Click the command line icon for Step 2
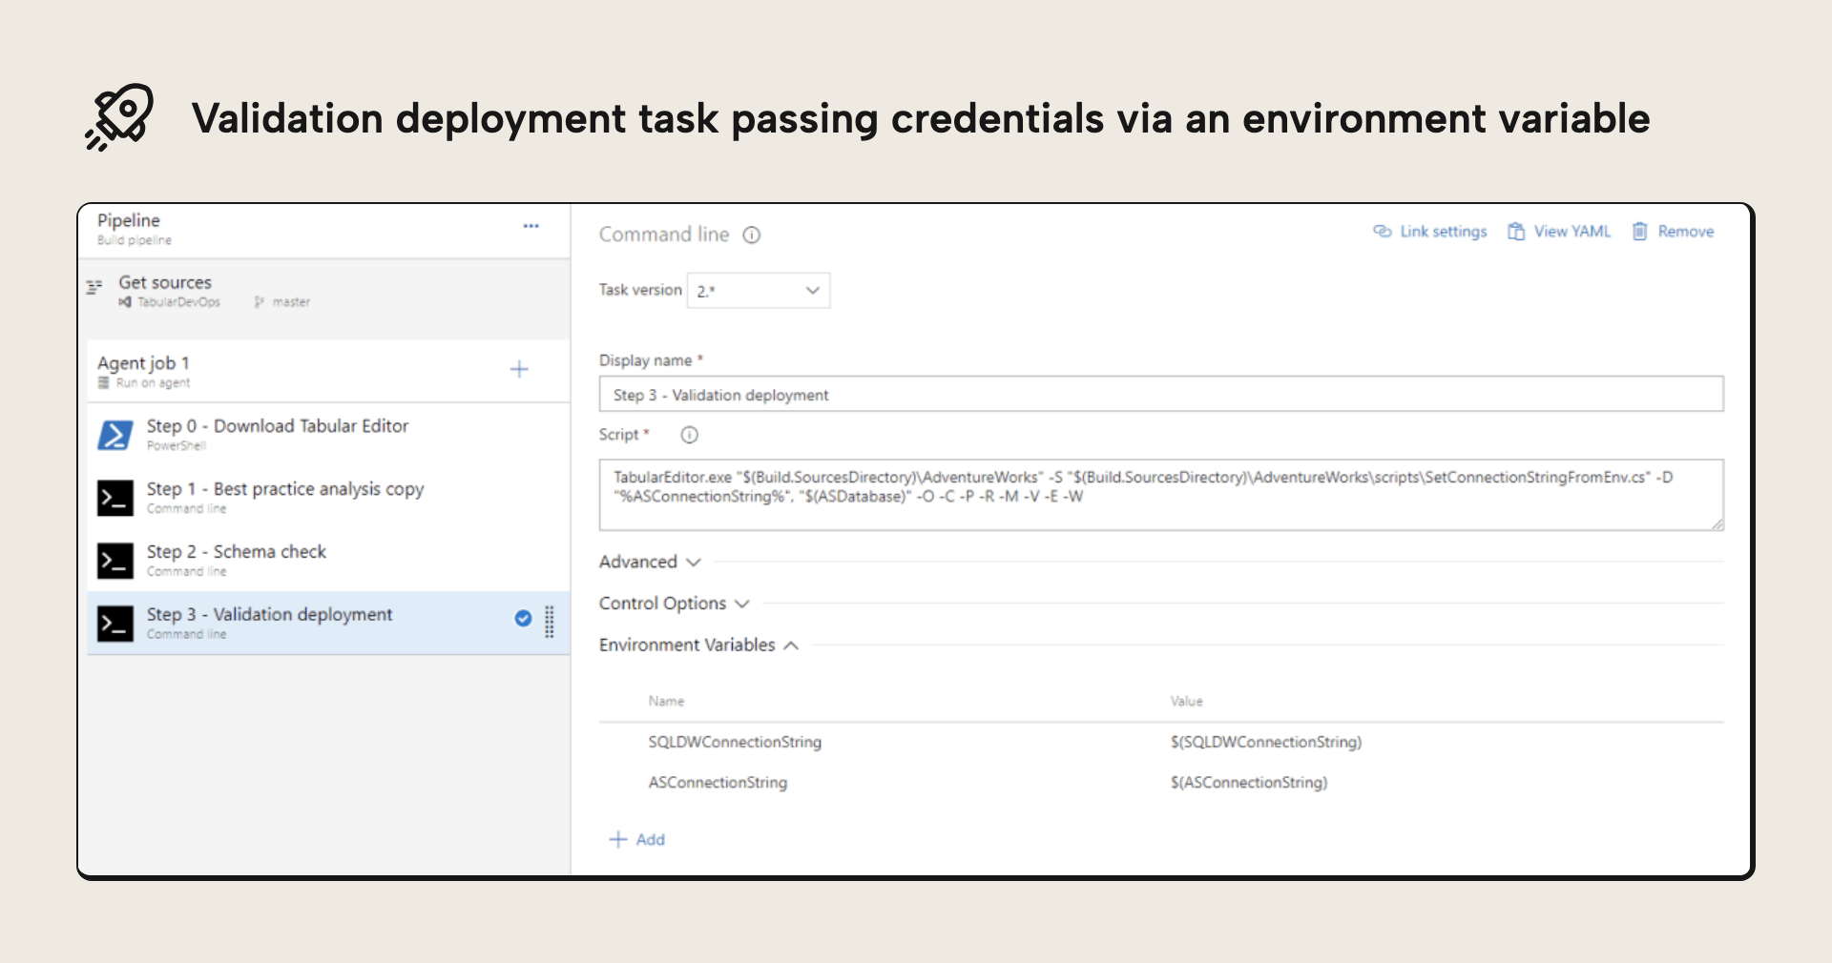The width and height of the screenshot is (1832, 963). click(115, 561)
